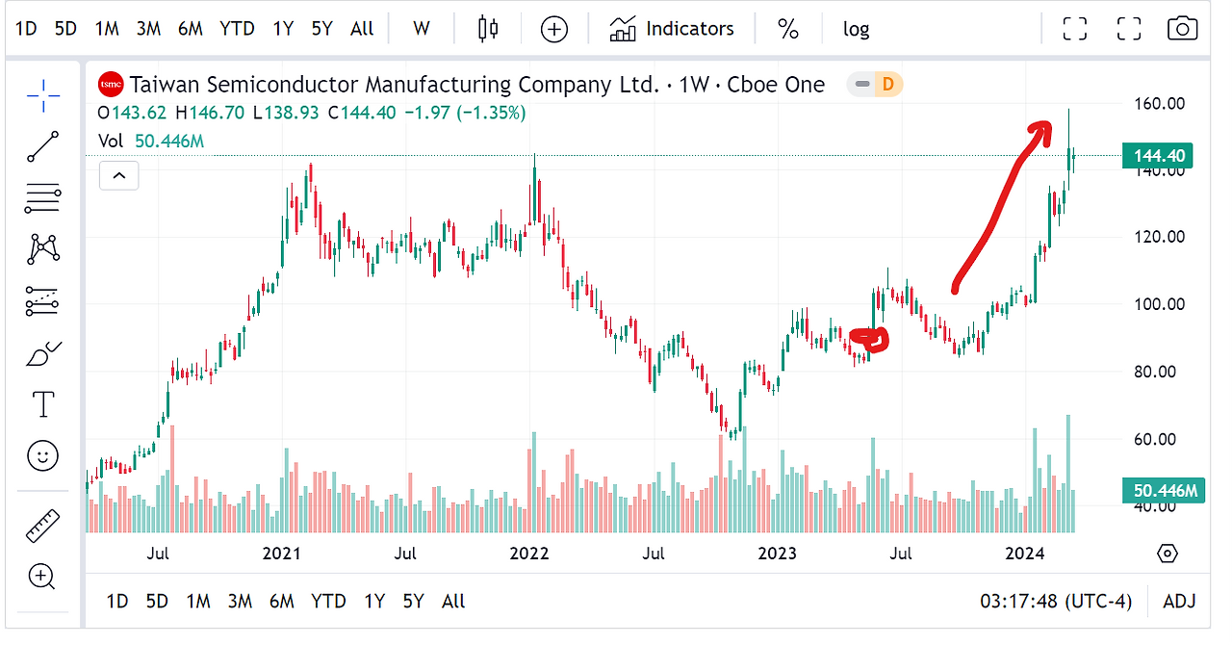
Task: Open the candlestick chart type selector
Action: 488,29
